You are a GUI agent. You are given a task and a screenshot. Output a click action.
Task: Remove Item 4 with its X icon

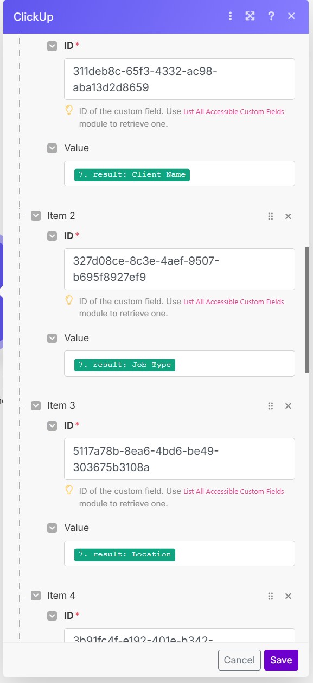(289, 596)
